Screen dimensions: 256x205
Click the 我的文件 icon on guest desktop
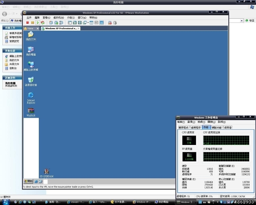tap(31, 36)
